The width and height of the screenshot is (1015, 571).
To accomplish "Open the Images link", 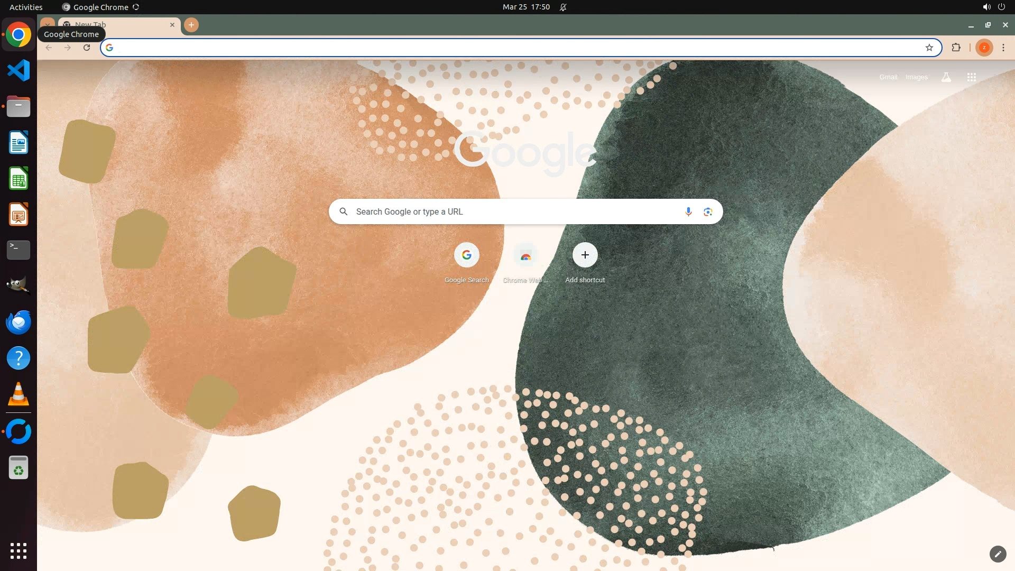I will coord(916,77).
